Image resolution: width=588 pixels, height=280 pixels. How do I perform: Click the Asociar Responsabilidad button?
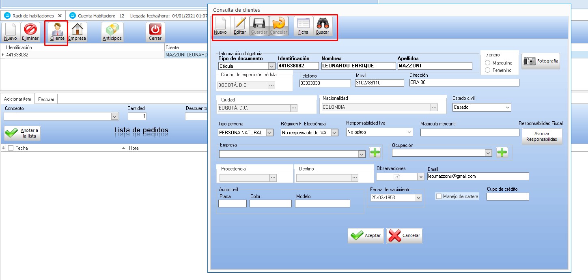click(x=542, y=137)
